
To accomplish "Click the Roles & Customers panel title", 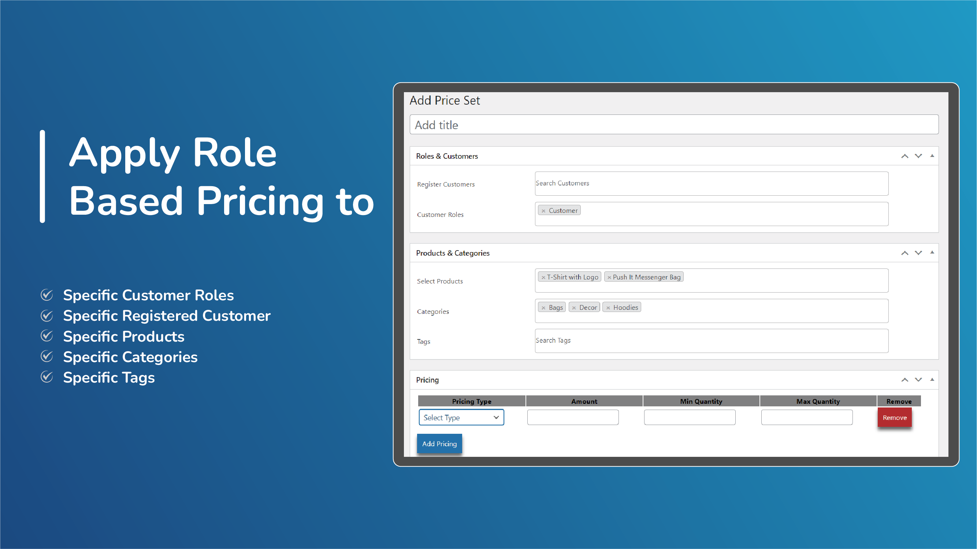I will pyautogui.click(x=447, y=156).
